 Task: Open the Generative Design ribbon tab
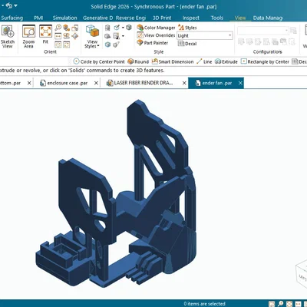click(x=97, y=18)
